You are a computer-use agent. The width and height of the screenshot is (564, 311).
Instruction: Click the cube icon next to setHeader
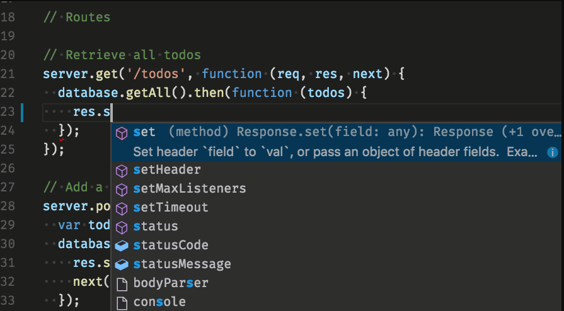coord(122,171)
